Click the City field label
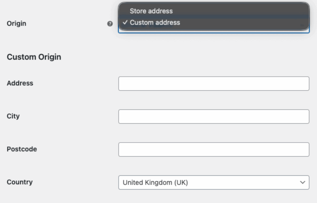The width and height of the screenshot is (317, 203). pos(13,116)
